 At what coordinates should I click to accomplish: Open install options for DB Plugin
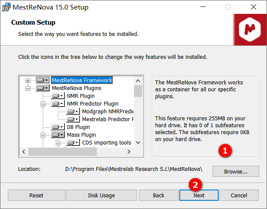point(58,127)
